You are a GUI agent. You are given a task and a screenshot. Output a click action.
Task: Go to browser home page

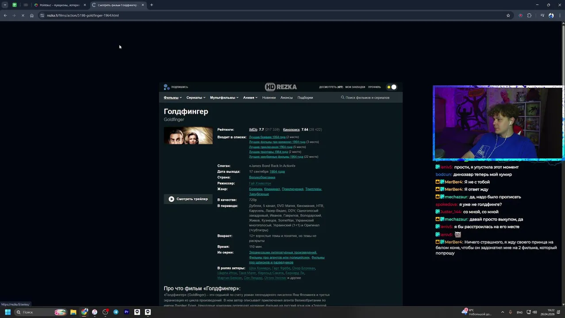pos(31,15)
